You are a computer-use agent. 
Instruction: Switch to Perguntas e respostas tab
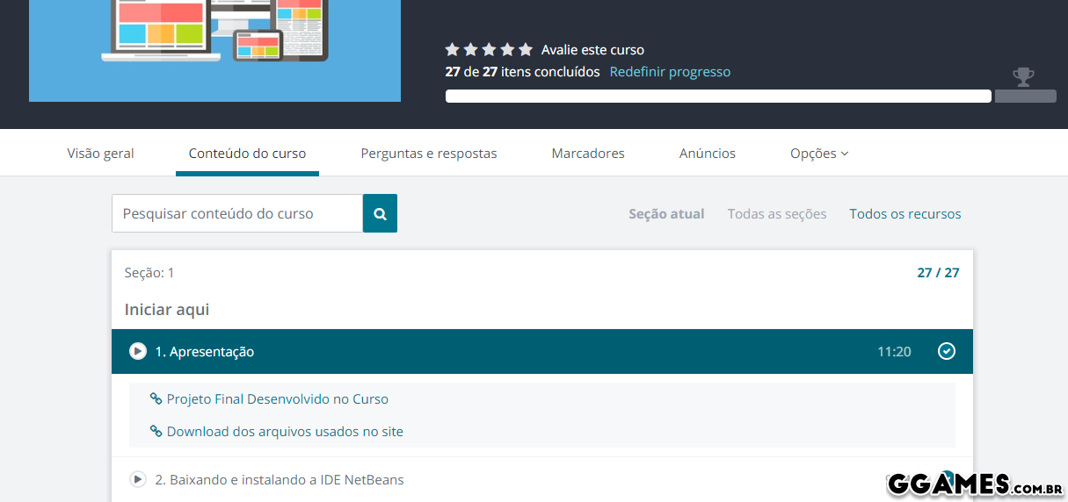(429, 153)
